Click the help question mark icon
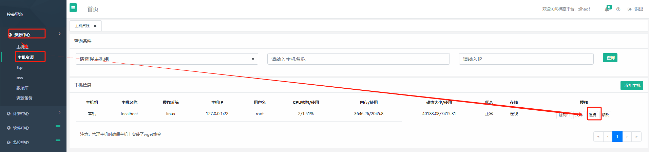The height and width of the screenshot is (152, 649). pyautogui.click(x=618, y=9)
